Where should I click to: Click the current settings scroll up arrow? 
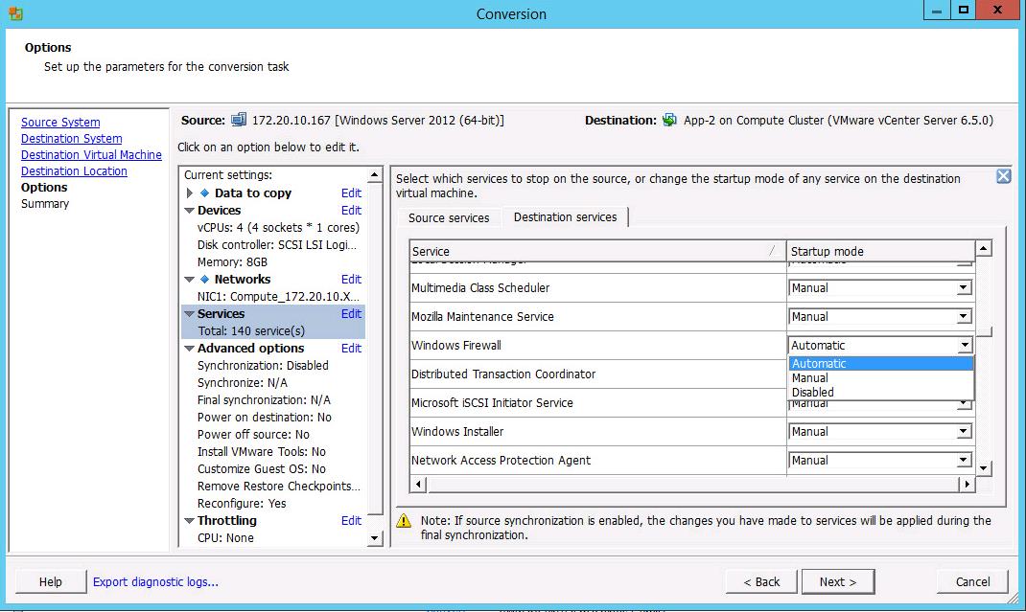[x=374, y=174]
